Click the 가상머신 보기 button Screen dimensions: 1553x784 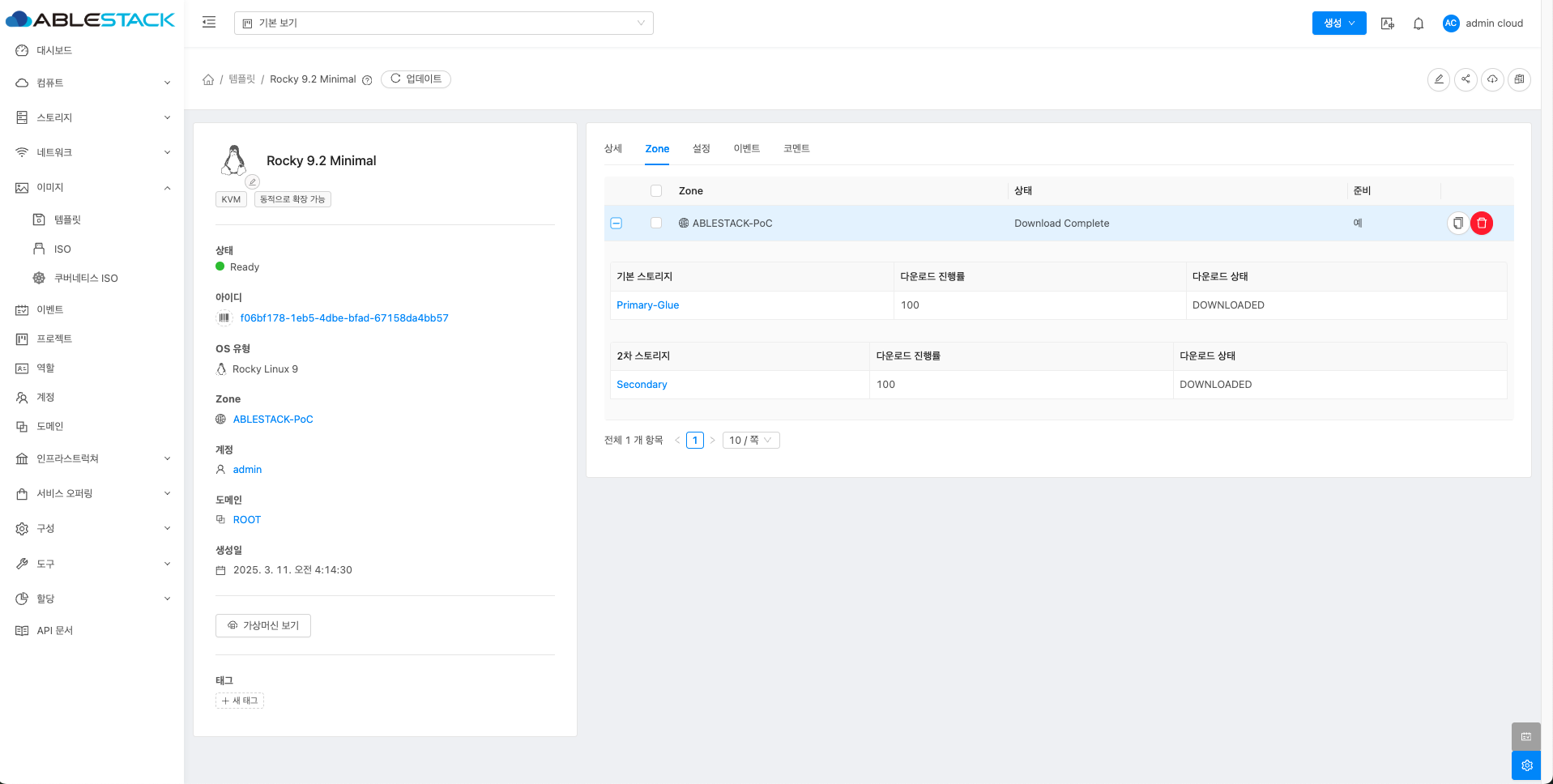(x=263, y=626)
